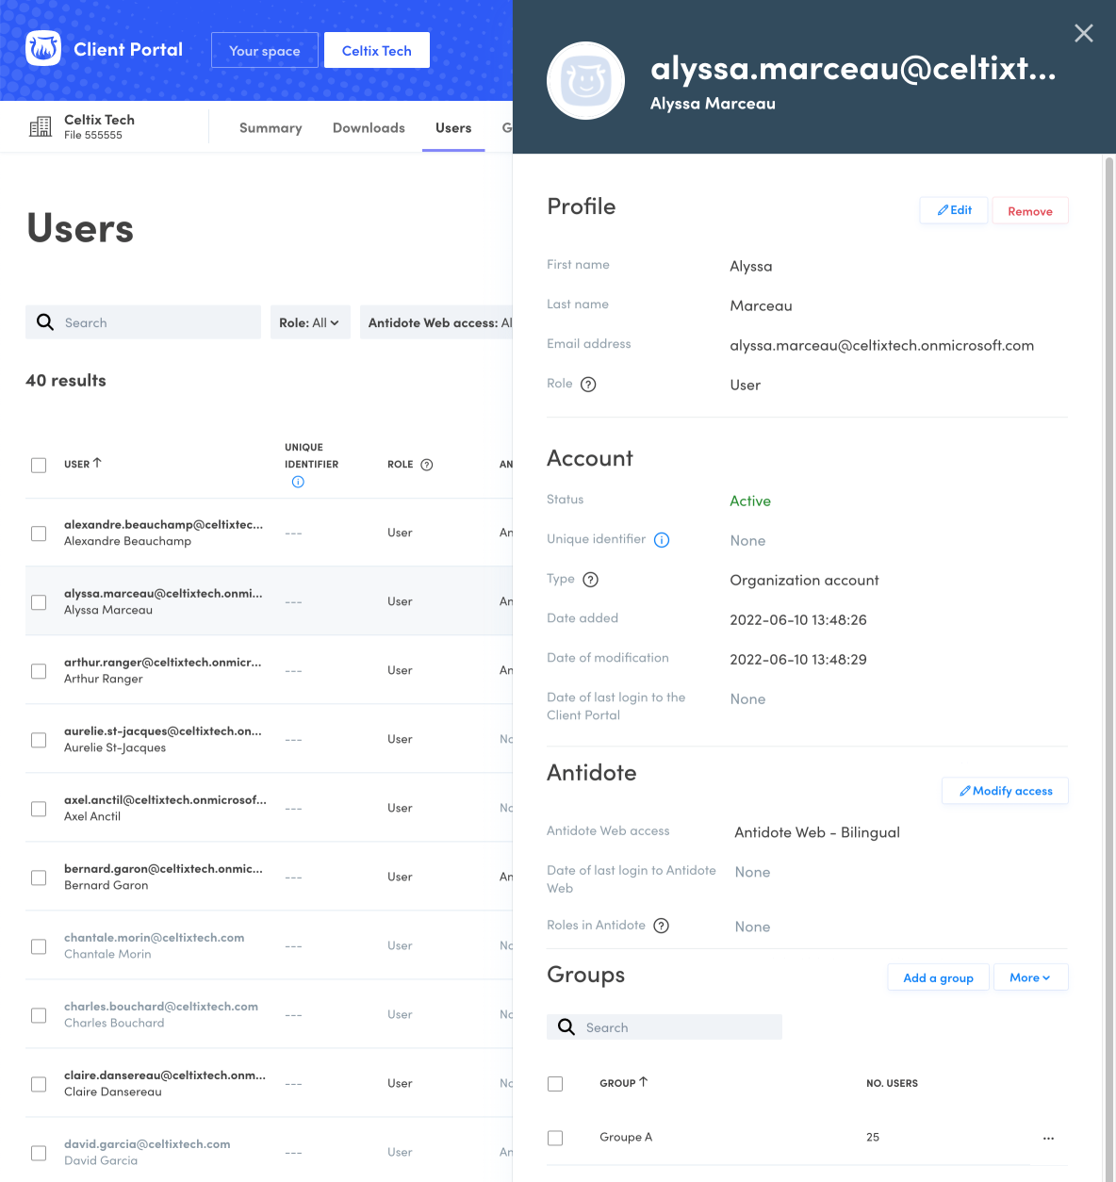Click the Roles in Antidote help icon
The image size is (1116, 1182).
[662, 926]
